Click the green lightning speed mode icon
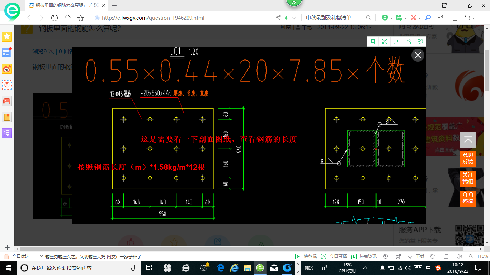The height and width of the screenshot is (275, 490). pos(286,18)
